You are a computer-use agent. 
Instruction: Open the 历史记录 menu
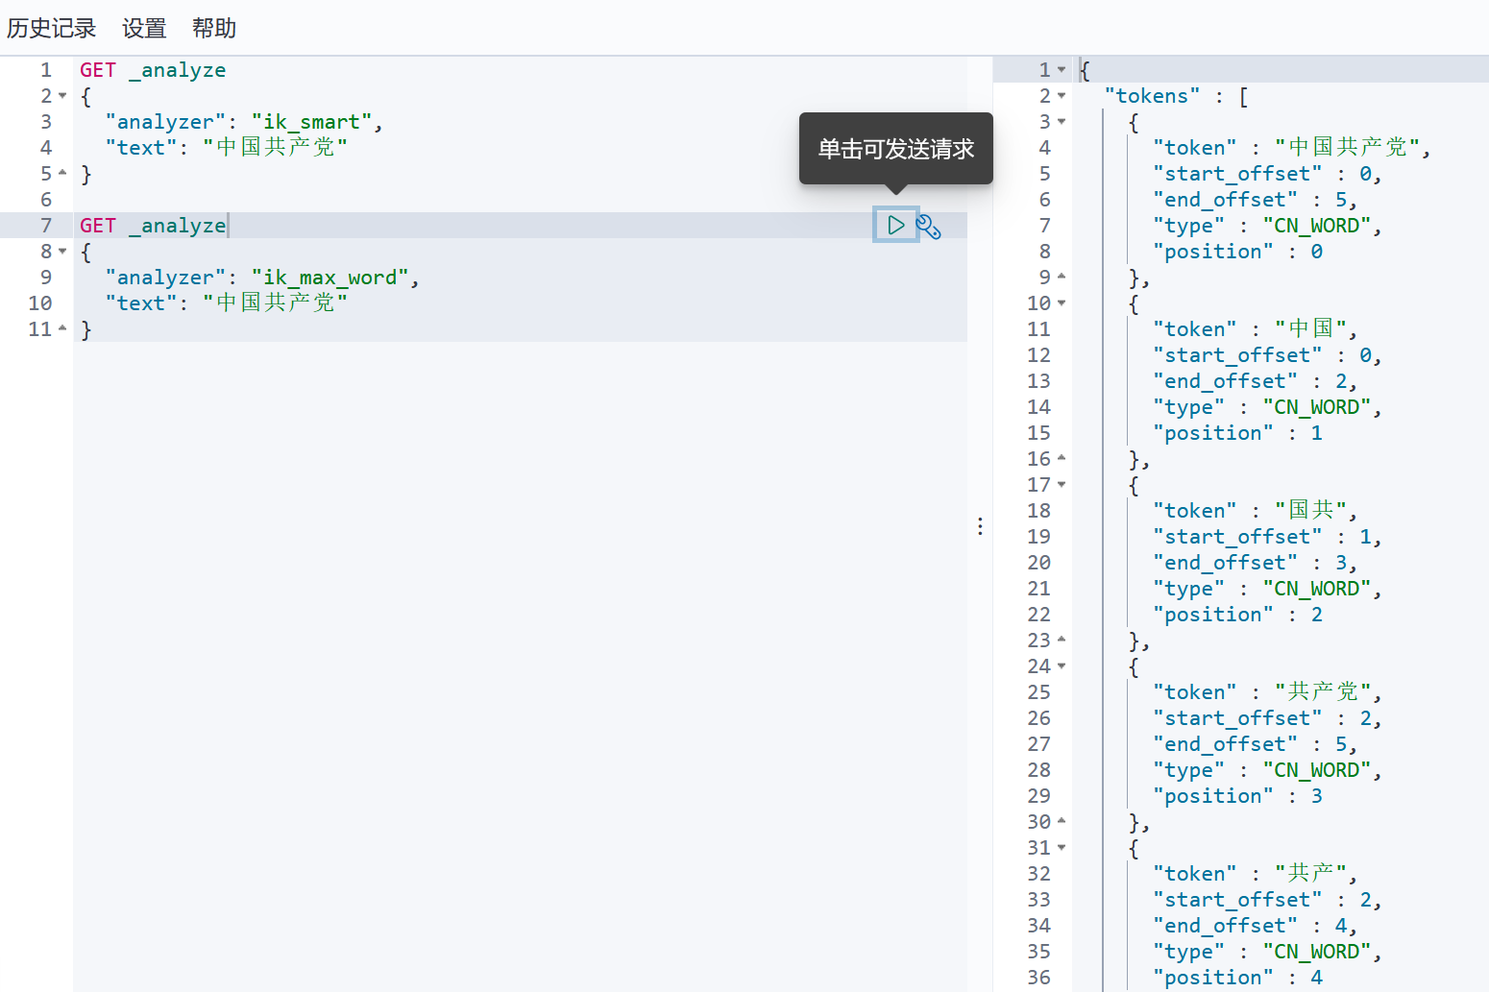[52, 28]
